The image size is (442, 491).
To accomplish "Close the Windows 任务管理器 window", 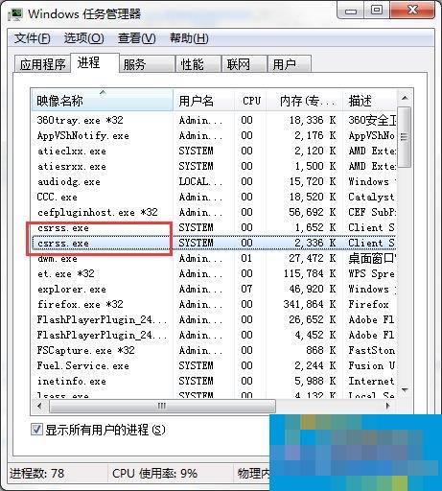I will (412, 11).
